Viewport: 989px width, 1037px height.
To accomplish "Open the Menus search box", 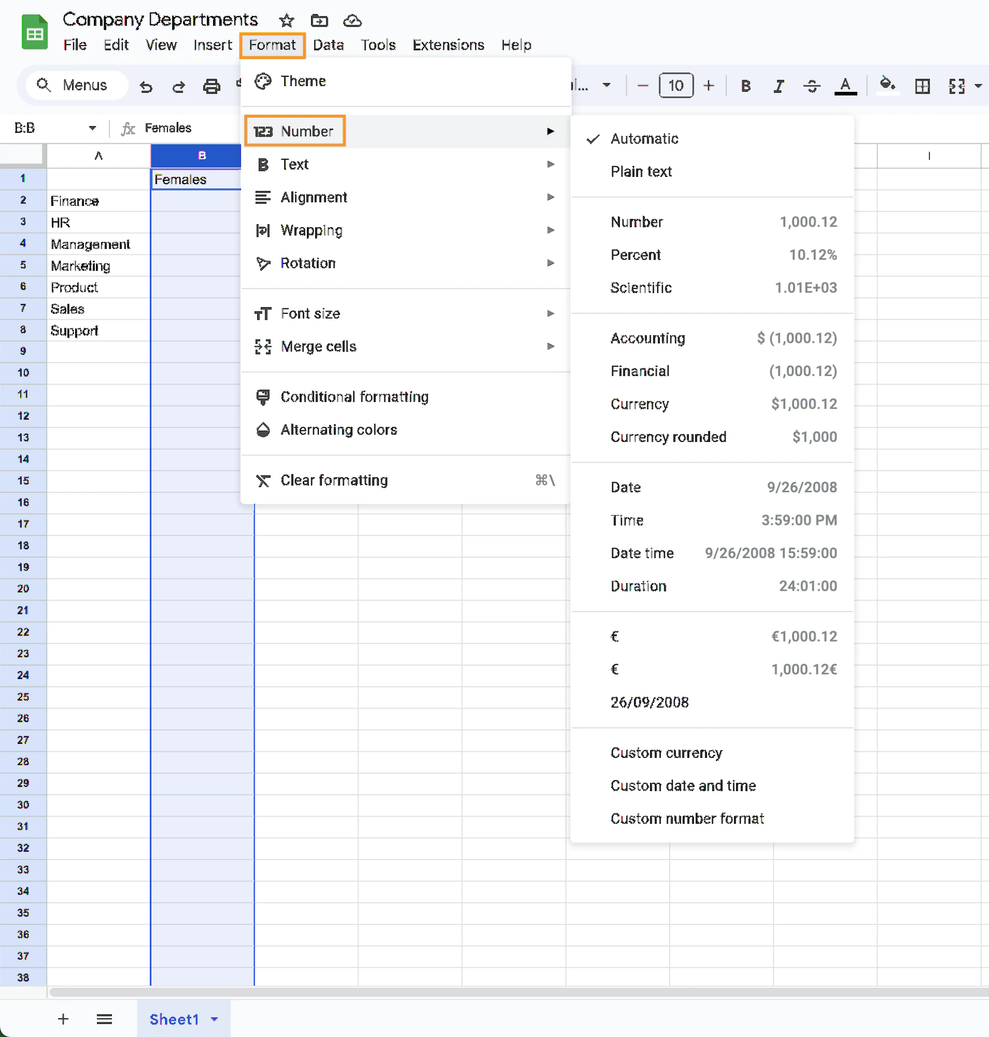I will (76, 85).
